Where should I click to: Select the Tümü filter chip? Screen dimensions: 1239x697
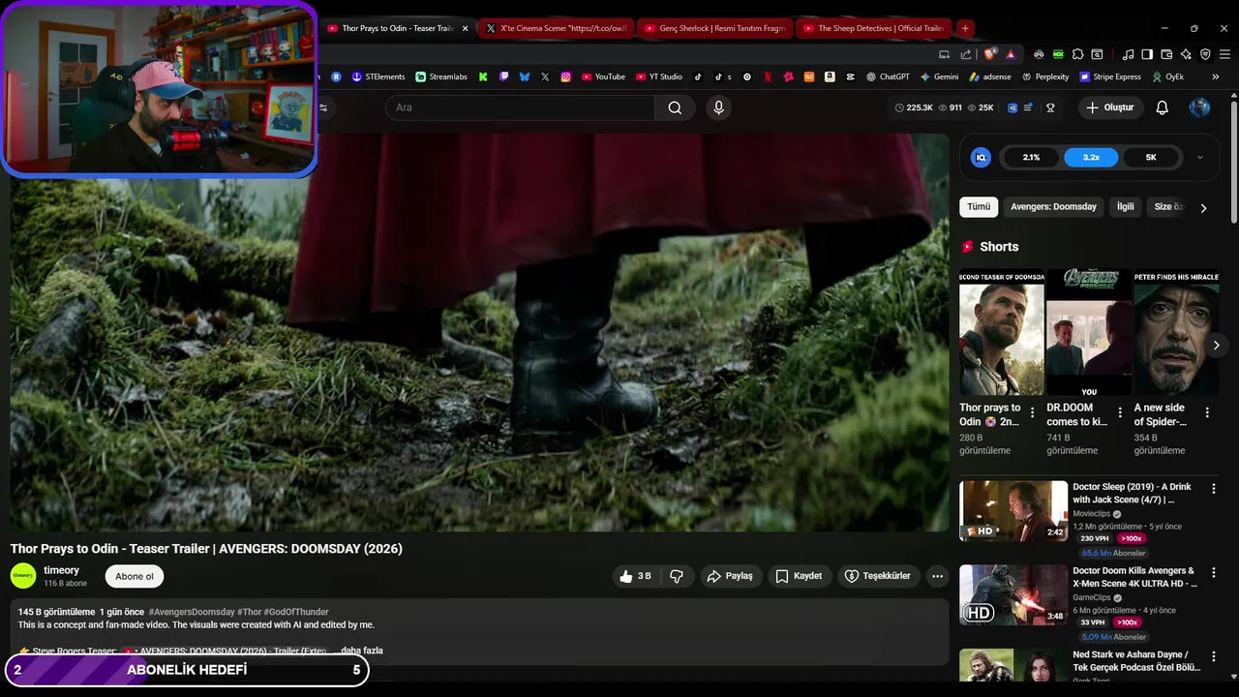coord(979,207)
